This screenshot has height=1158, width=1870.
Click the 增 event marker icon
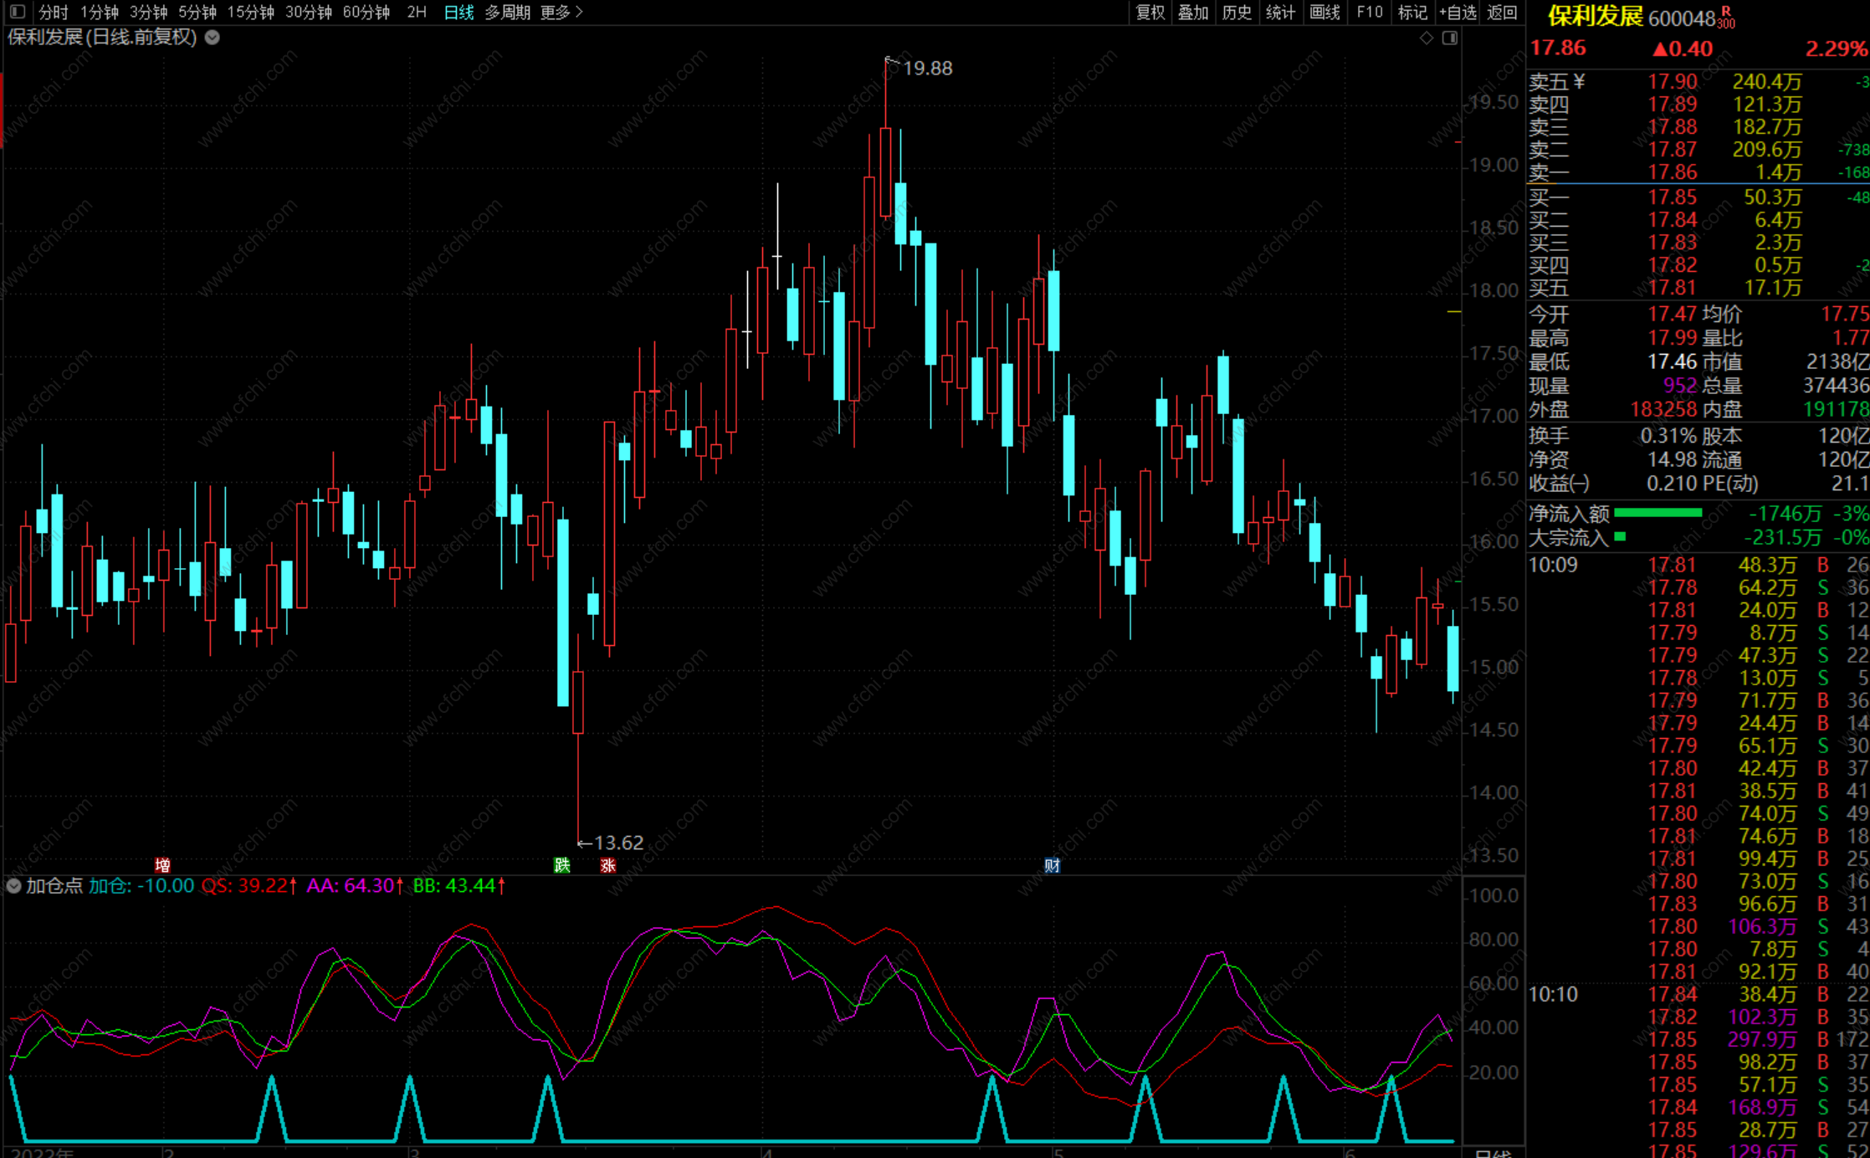(x=162, y=865)
